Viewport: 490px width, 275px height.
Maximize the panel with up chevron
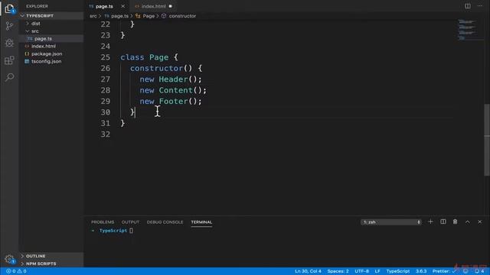coord(468,222)
